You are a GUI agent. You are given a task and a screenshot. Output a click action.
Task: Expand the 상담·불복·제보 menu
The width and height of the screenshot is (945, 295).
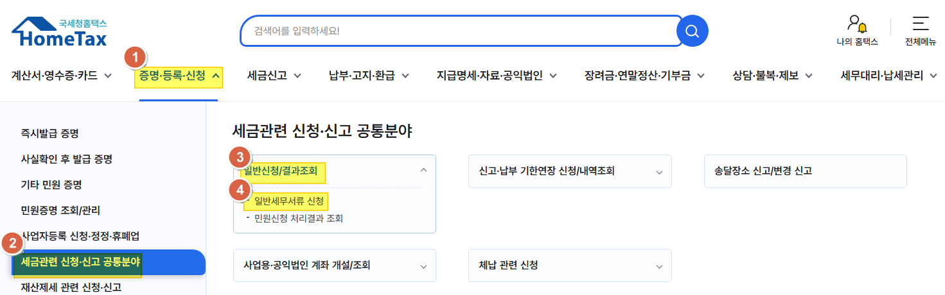(x=773, y=76)
